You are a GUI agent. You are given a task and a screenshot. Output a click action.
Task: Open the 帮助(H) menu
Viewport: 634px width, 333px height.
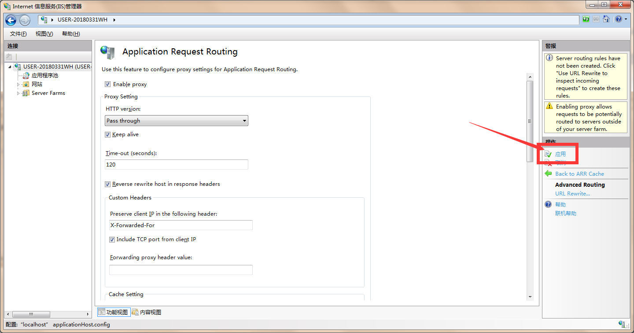(x=71, y=34)
